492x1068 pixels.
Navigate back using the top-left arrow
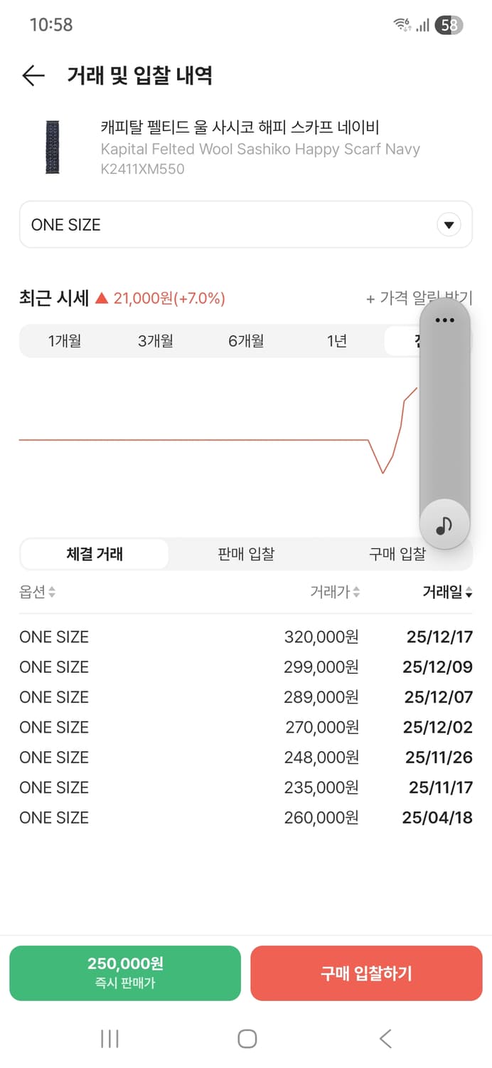(33, 75)
